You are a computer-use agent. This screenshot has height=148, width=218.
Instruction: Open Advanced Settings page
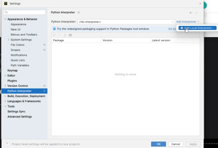(20, 117)
